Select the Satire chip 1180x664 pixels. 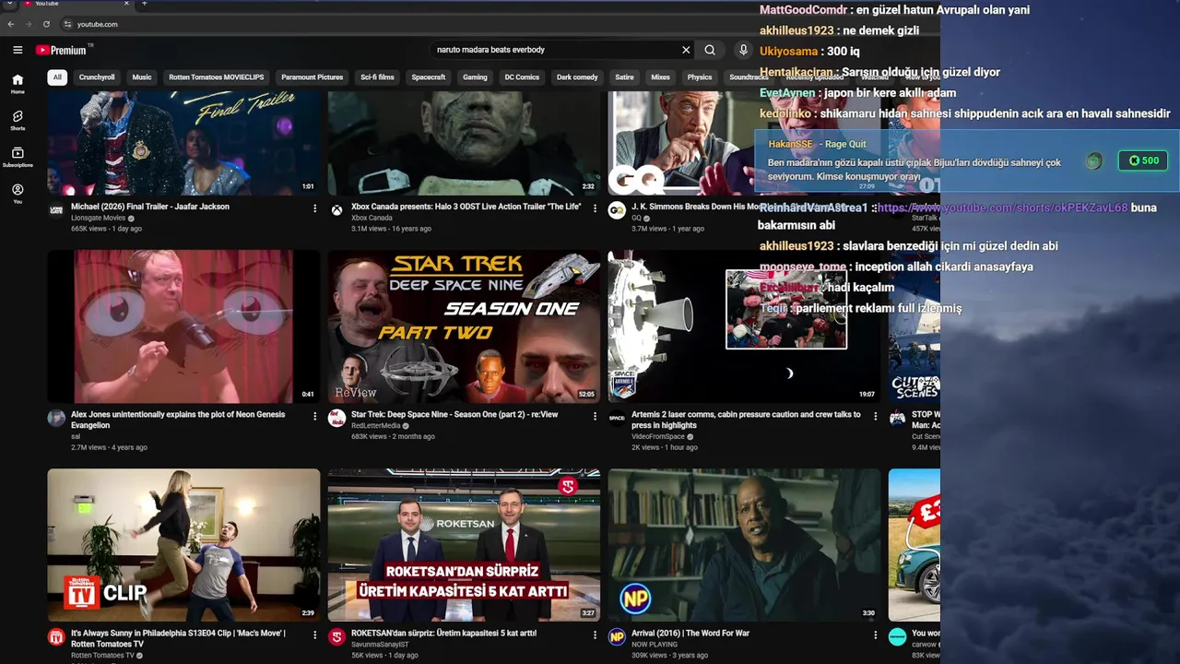624,77
